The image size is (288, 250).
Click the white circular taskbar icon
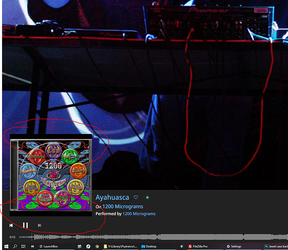pos(88,246)
